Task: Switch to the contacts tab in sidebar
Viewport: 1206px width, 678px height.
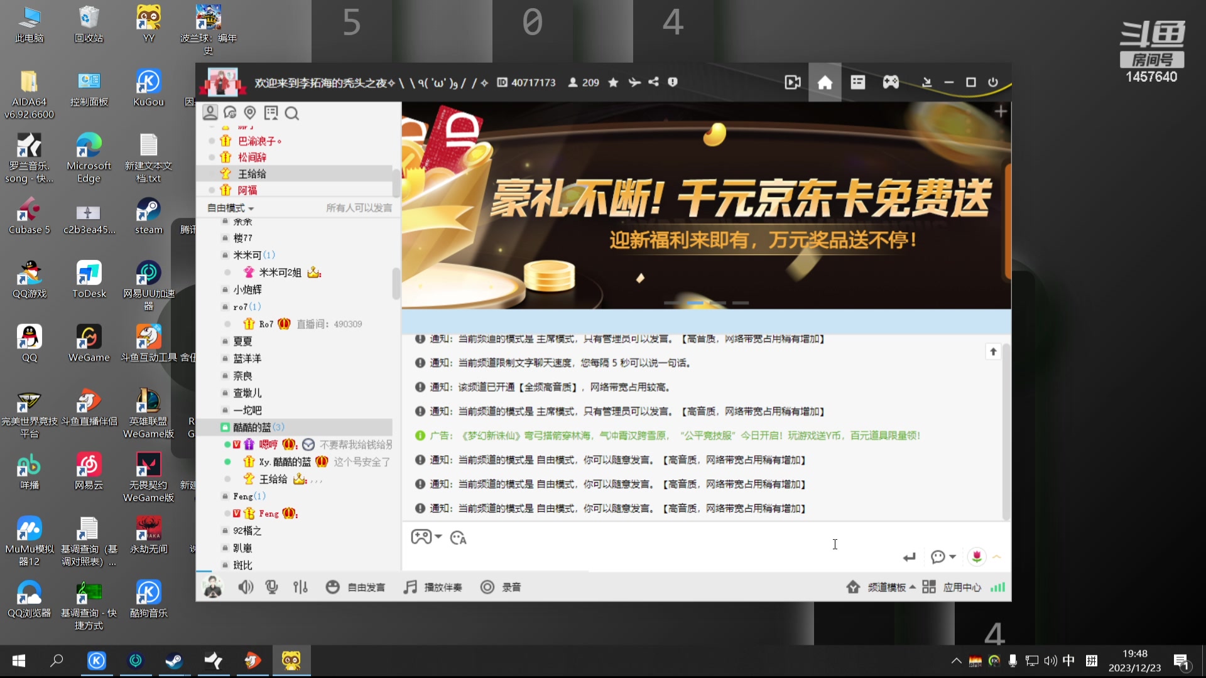Action: click(210, 112)
